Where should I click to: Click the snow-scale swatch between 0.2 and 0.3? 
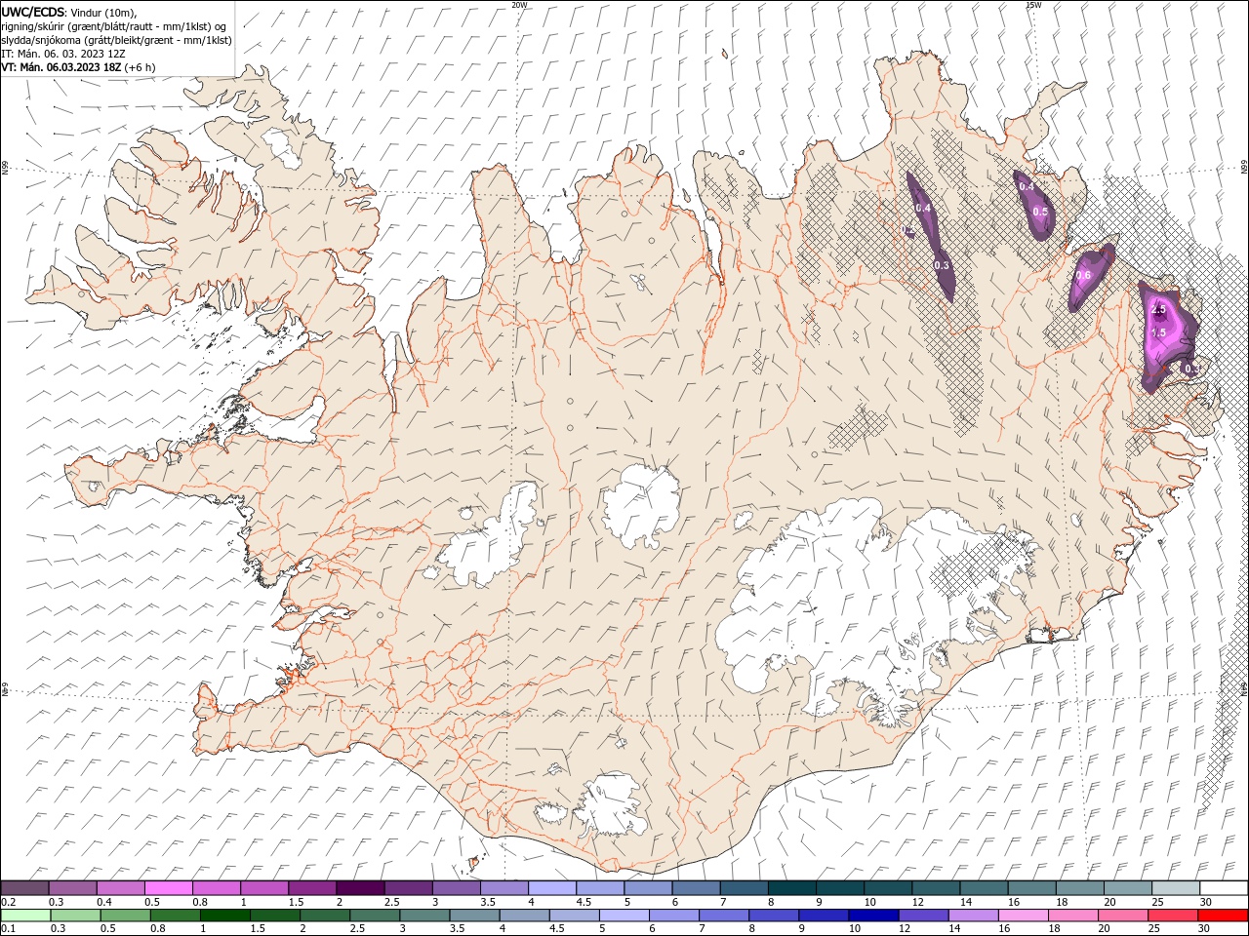tap(25, 888)
